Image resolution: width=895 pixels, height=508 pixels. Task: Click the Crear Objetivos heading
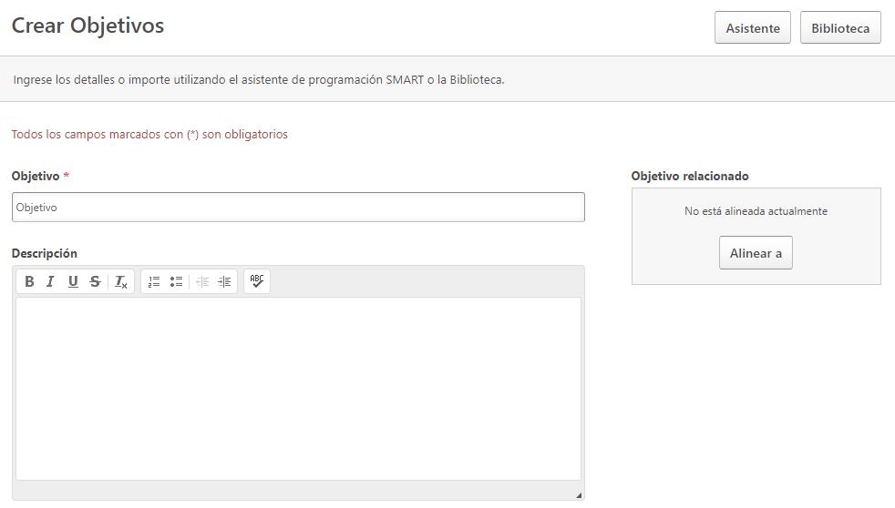click(x=87, y=25)
